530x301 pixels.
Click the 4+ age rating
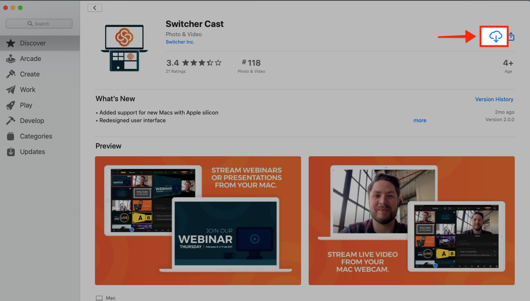[x=508, y=66]
